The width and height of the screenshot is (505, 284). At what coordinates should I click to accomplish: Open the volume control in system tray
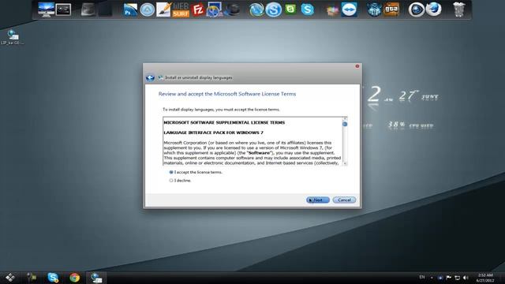coord(466,278)
